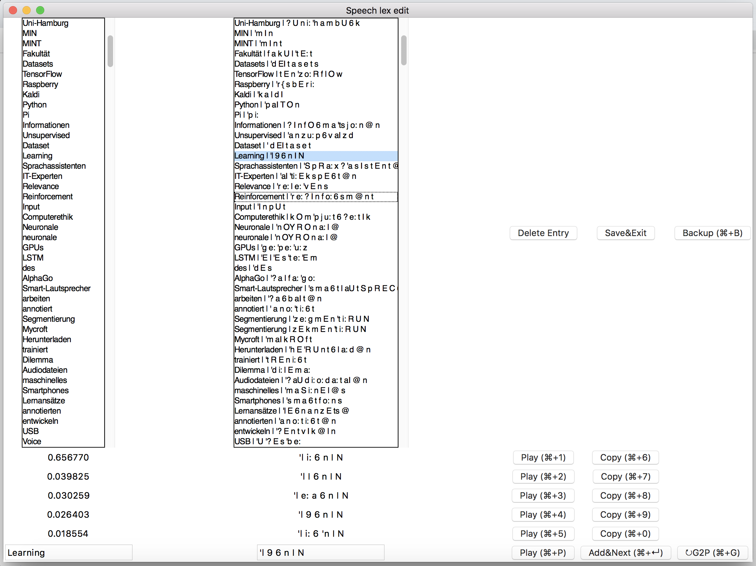Play the third candidate with Play (⌘+3)
This screenshot has width=756, height=566.
[x=543, y=496]
